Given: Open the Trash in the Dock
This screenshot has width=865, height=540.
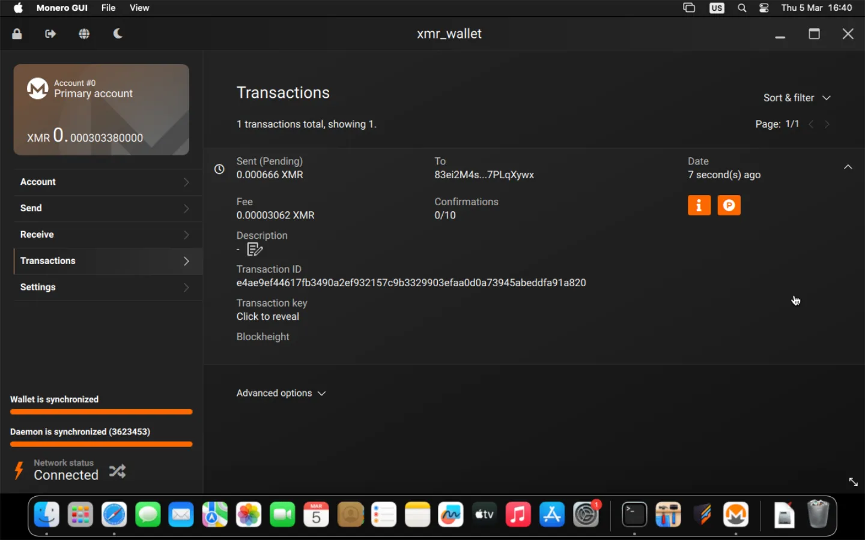Looking at the screenshot, I should tap(818, 515).
